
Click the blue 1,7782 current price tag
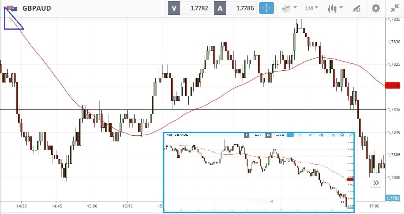[x=393, y=198]
